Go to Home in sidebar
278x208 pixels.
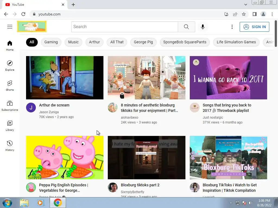point(10,45)
